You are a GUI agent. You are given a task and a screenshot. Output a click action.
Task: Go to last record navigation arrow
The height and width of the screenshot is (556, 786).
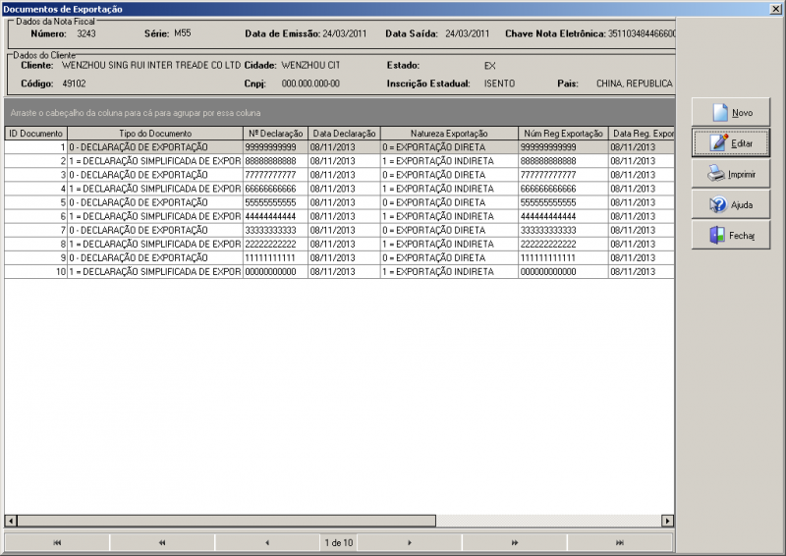(620, 542)
